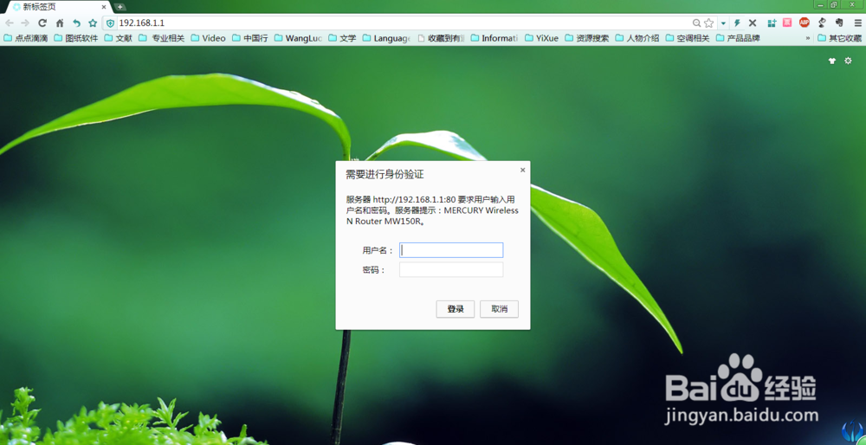866x445 pixels.
Task: Open the 点点滴滴 bookmark folder
Action: pos(26,38)
